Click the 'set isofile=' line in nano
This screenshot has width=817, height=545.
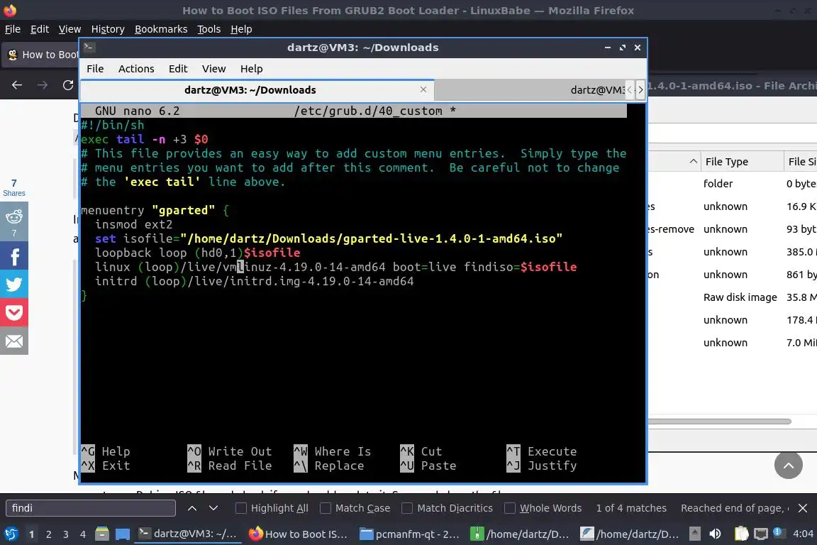coord(328,239)
